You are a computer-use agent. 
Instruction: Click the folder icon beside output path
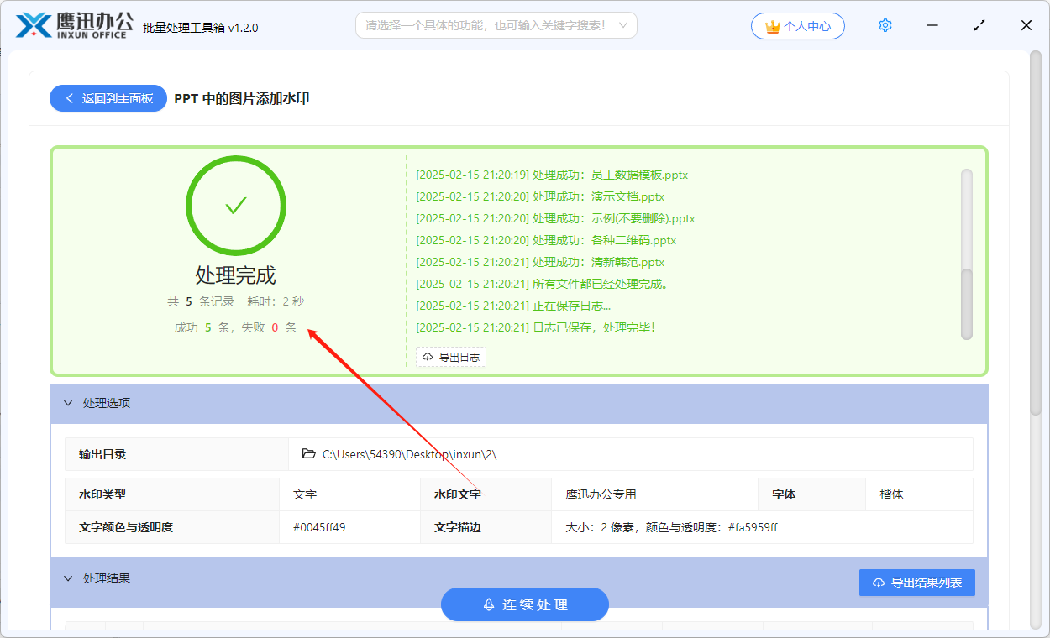click(308, 454)
